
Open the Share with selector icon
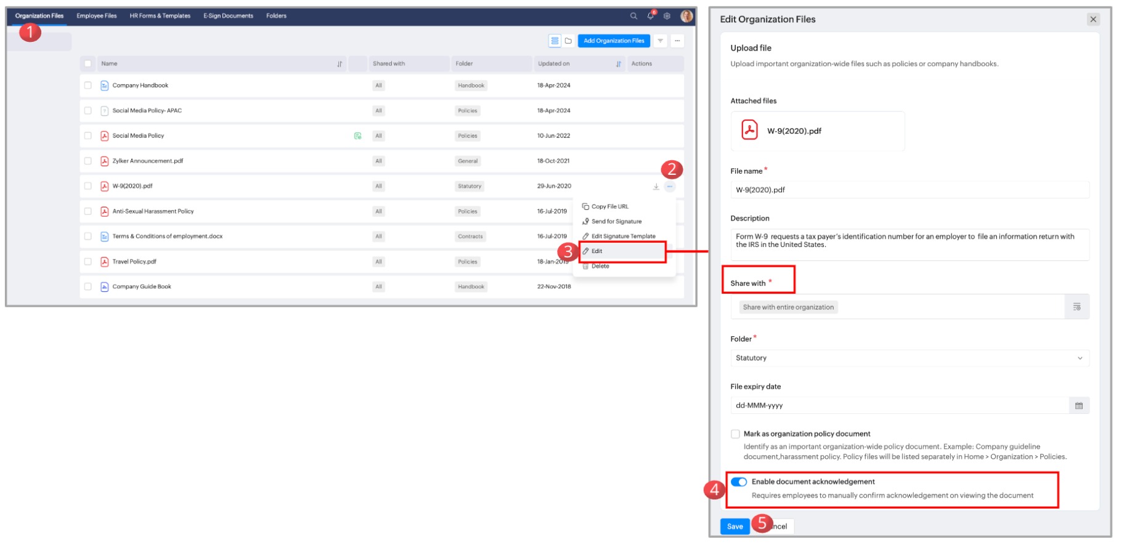[1077, 307]
